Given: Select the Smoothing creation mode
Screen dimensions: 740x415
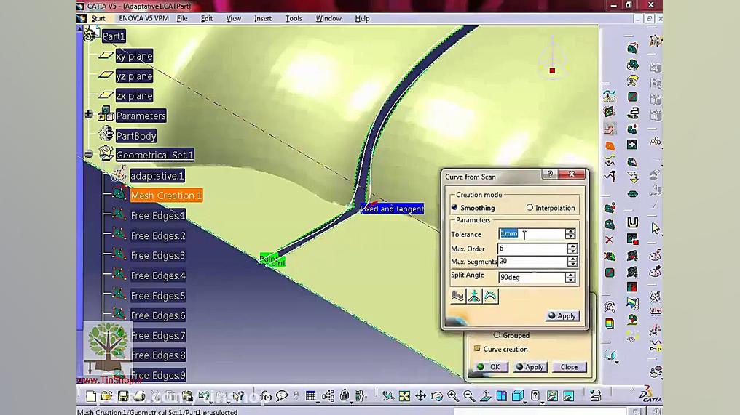Looking at the screenshot, I should (x=473, y=208).
